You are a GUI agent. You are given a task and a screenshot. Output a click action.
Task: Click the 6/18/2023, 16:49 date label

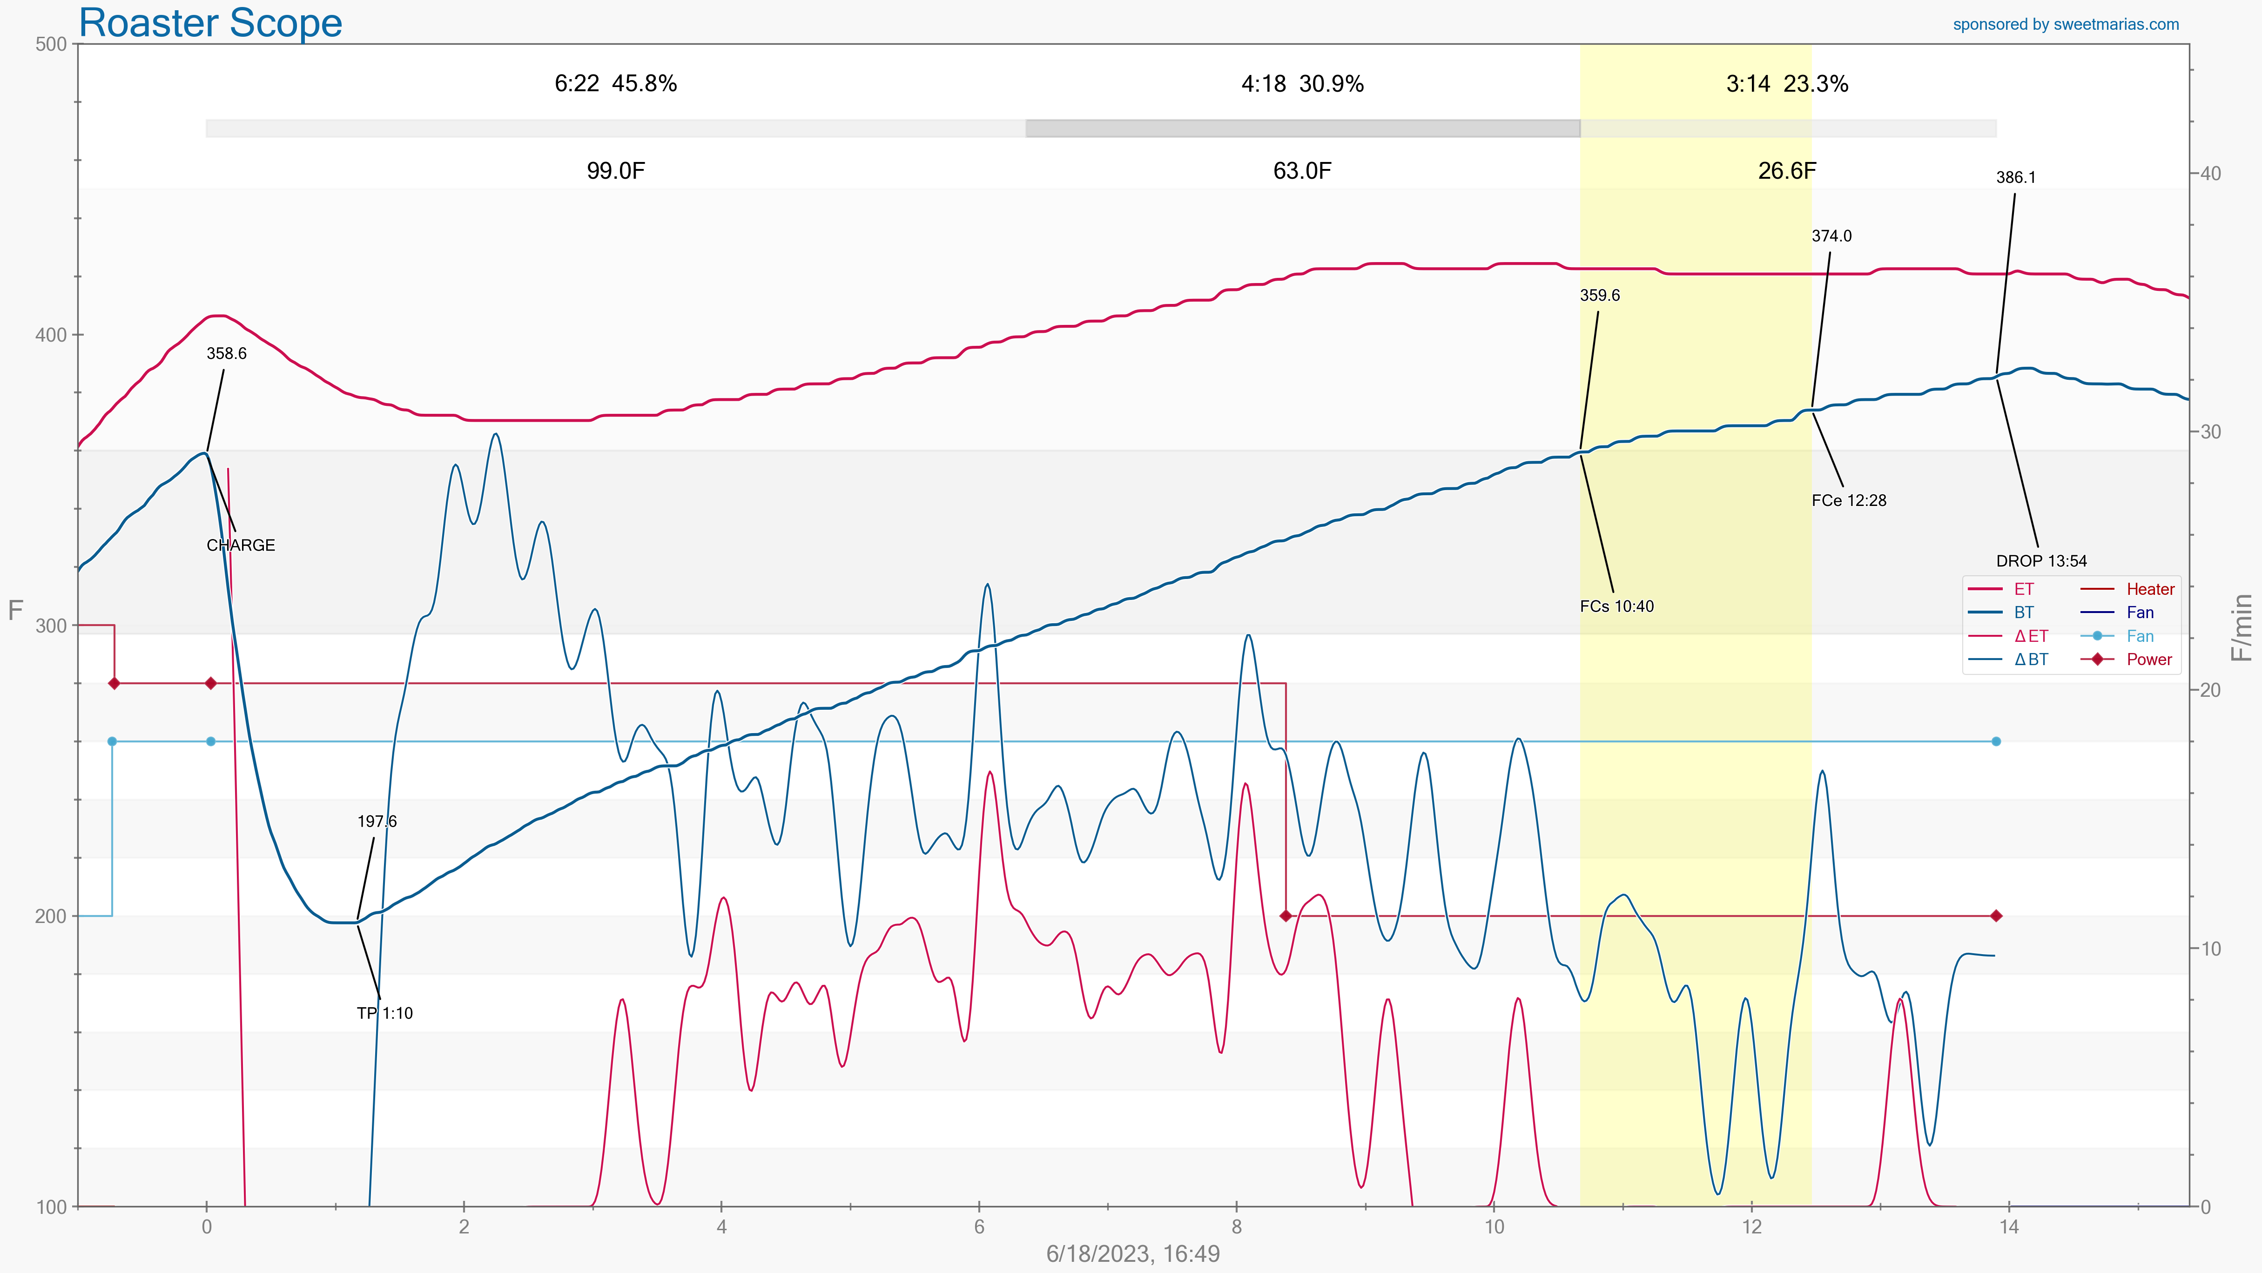point(1133,1254)
